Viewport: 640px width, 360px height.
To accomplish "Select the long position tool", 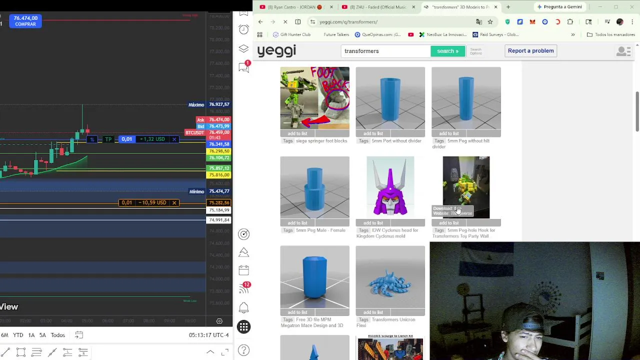I will point(67,352).
